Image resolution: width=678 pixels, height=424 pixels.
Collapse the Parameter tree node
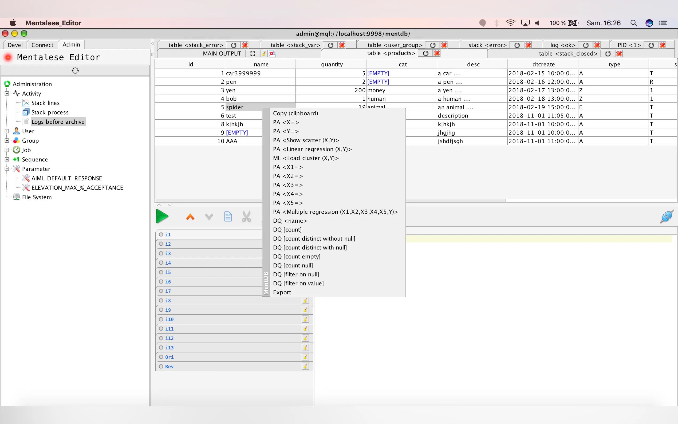pos(7,169)
